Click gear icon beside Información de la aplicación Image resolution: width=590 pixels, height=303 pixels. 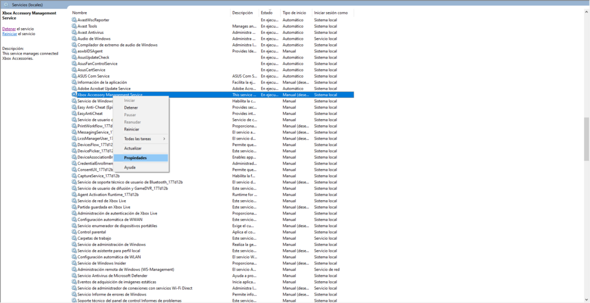click(74, 82)
